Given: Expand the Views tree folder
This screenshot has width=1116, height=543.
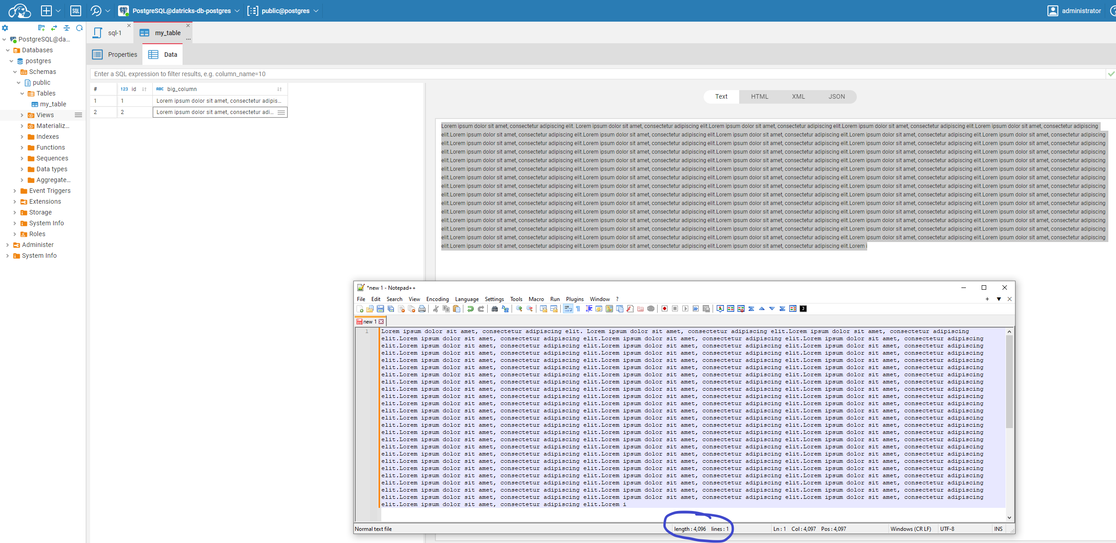Looking at the screenshot, I should pyautogui.click(x=22, y=115).
